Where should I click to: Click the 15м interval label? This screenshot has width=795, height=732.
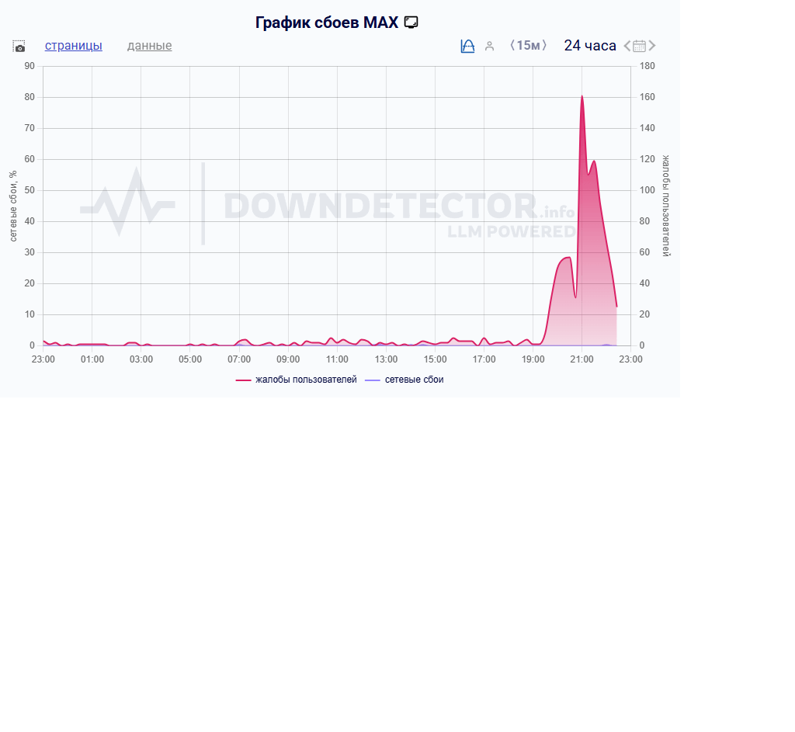[528, 46]
